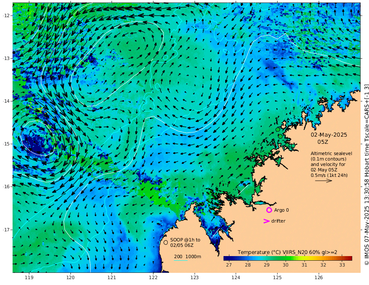Click latitude label -14 on left axis
Image resolution: width=369 pixels, height=285 pixels.
[x=6, y=101]
